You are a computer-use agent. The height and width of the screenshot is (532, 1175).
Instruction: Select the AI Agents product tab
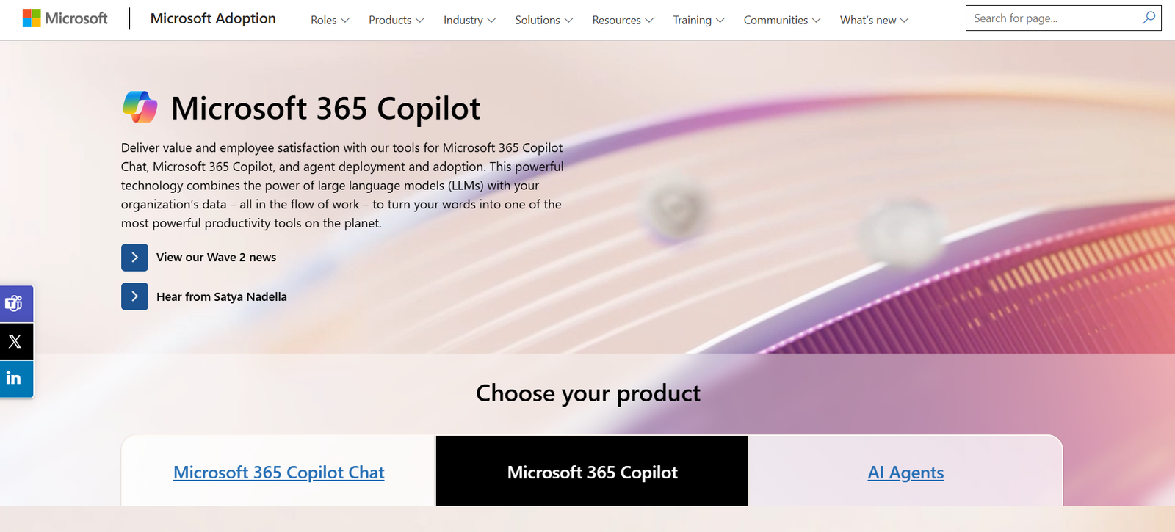[x=905, y=473]
